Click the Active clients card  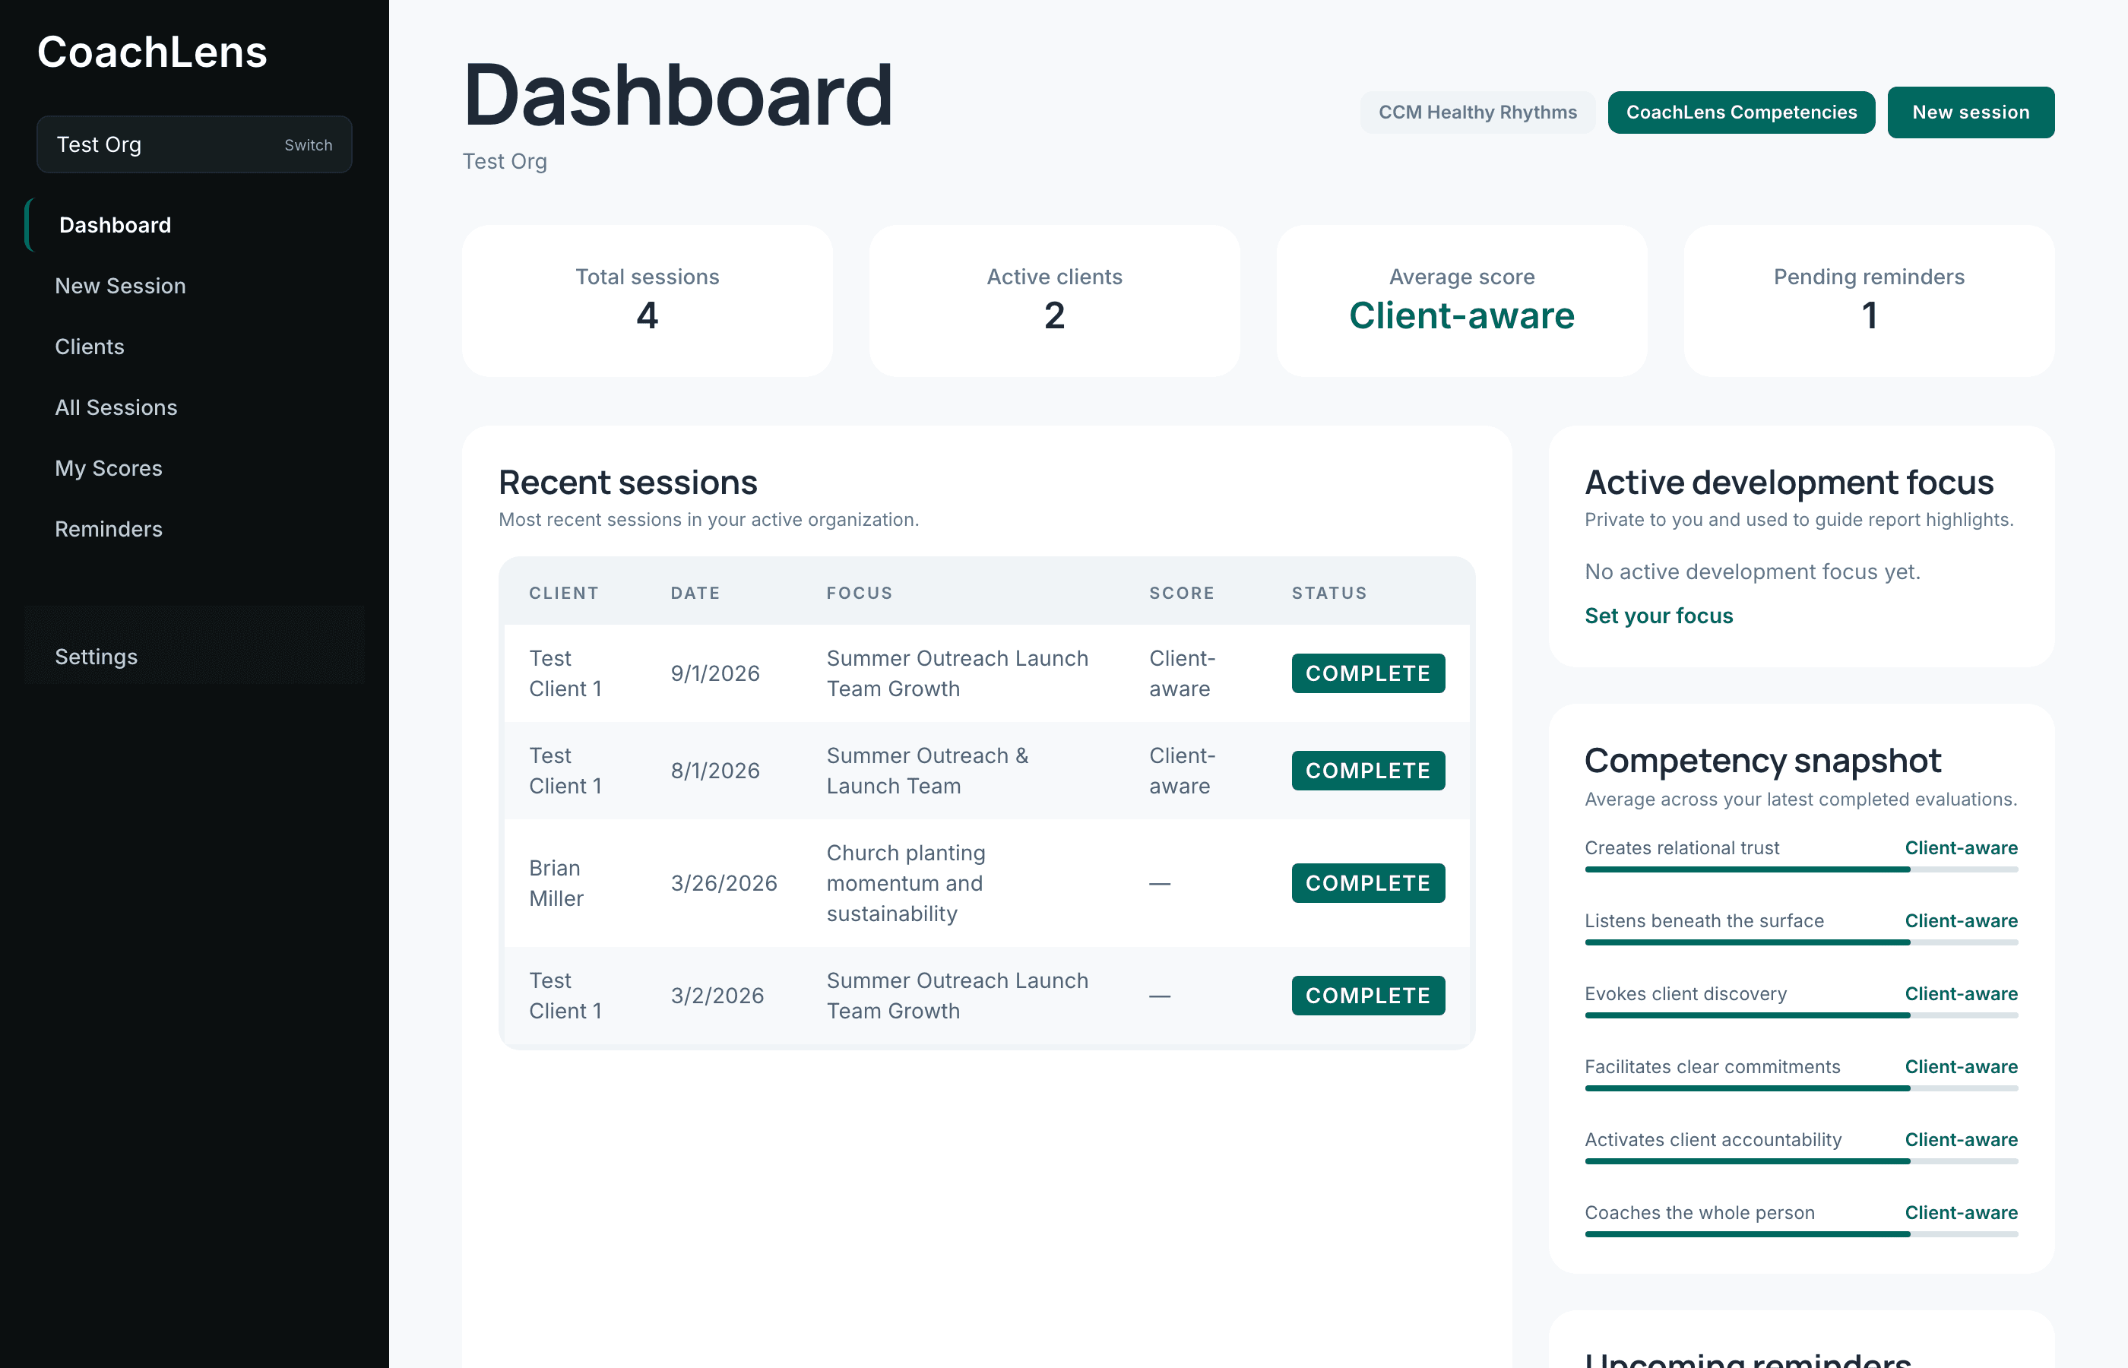[x=1054, y=301]
